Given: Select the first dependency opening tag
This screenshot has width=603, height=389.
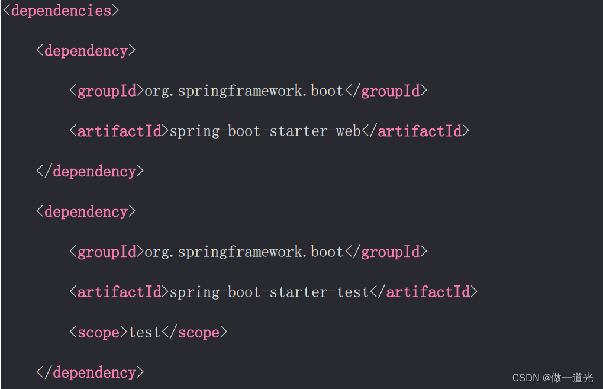Looking at the screenshot, I should (x=85, y=50).
